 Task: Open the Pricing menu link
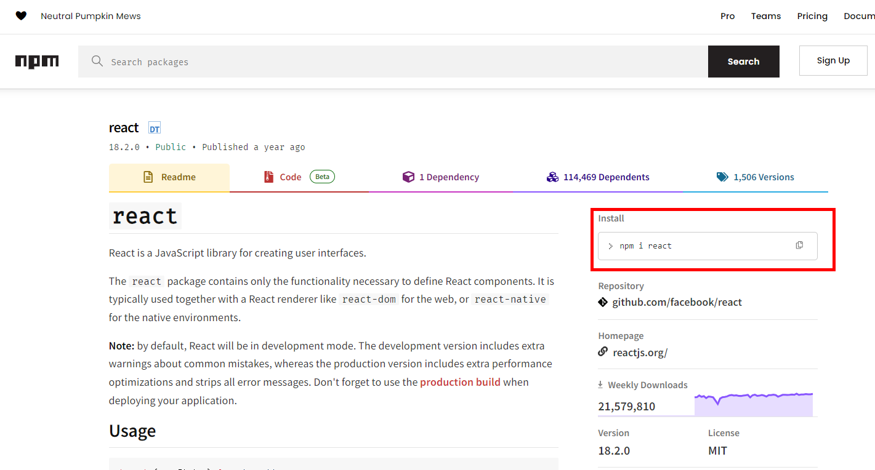pos(812,16)
